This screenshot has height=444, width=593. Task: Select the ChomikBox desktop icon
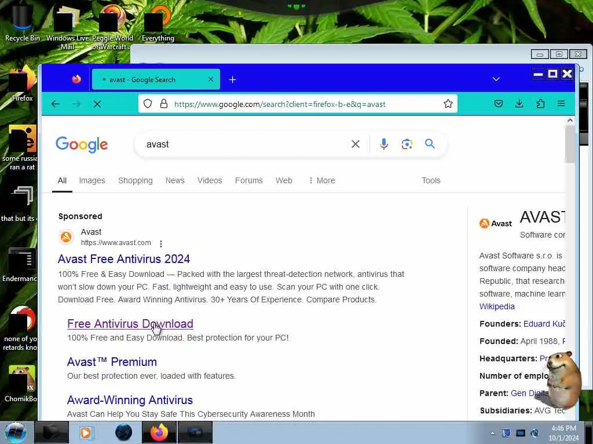point(21,383)
